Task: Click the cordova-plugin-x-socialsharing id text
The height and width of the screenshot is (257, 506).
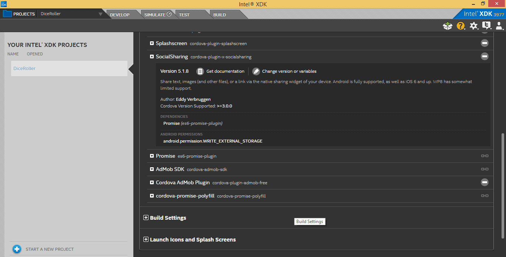Action: tap(221, 57)
